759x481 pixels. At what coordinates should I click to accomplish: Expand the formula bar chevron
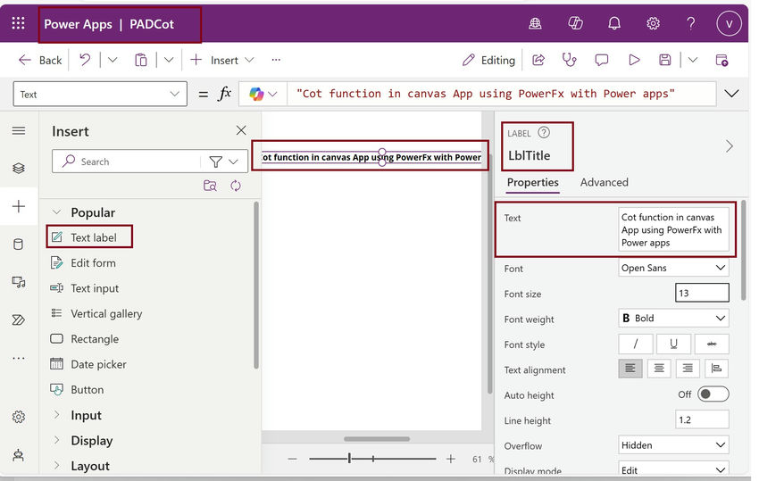731,94
